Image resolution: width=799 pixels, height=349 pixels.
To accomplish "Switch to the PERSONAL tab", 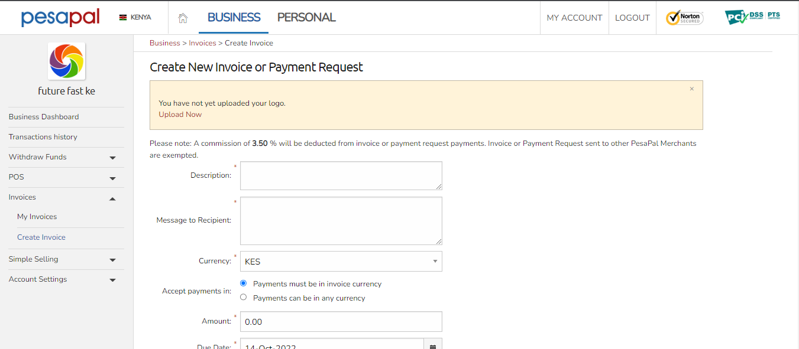I will tap(306, 18).
